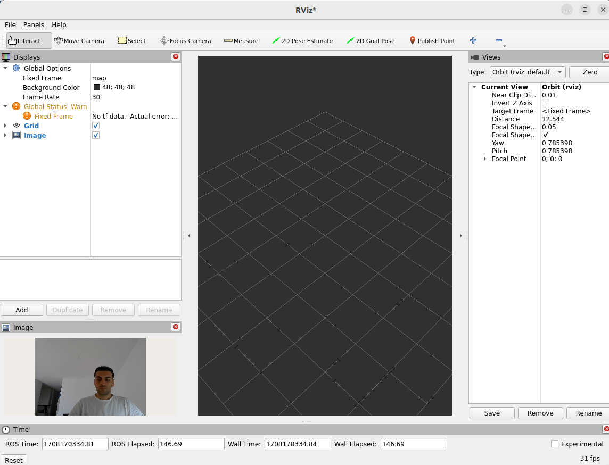Open the Panels menu

[34, 25]
